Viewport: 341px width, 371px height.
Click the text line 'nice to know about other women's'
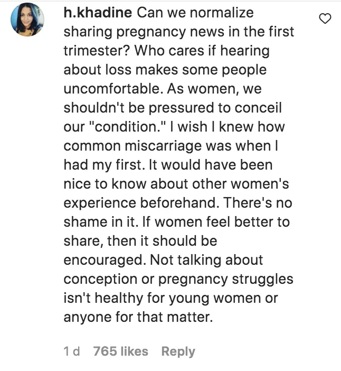(x=175, y=183)
